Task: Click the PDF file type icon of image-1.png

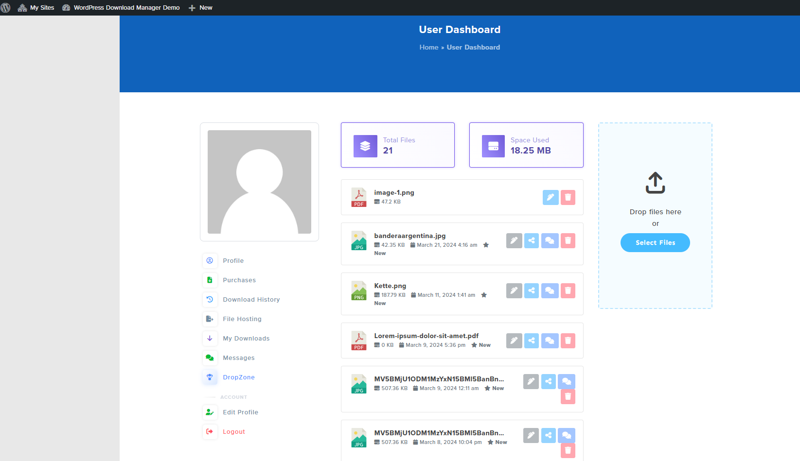Action: pos(359,197)
